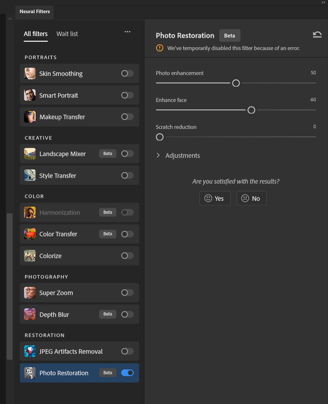Screen dimensions: 328x404
Task: Enable the Smart Portrait toggle
Action: (x=127, y=95)
